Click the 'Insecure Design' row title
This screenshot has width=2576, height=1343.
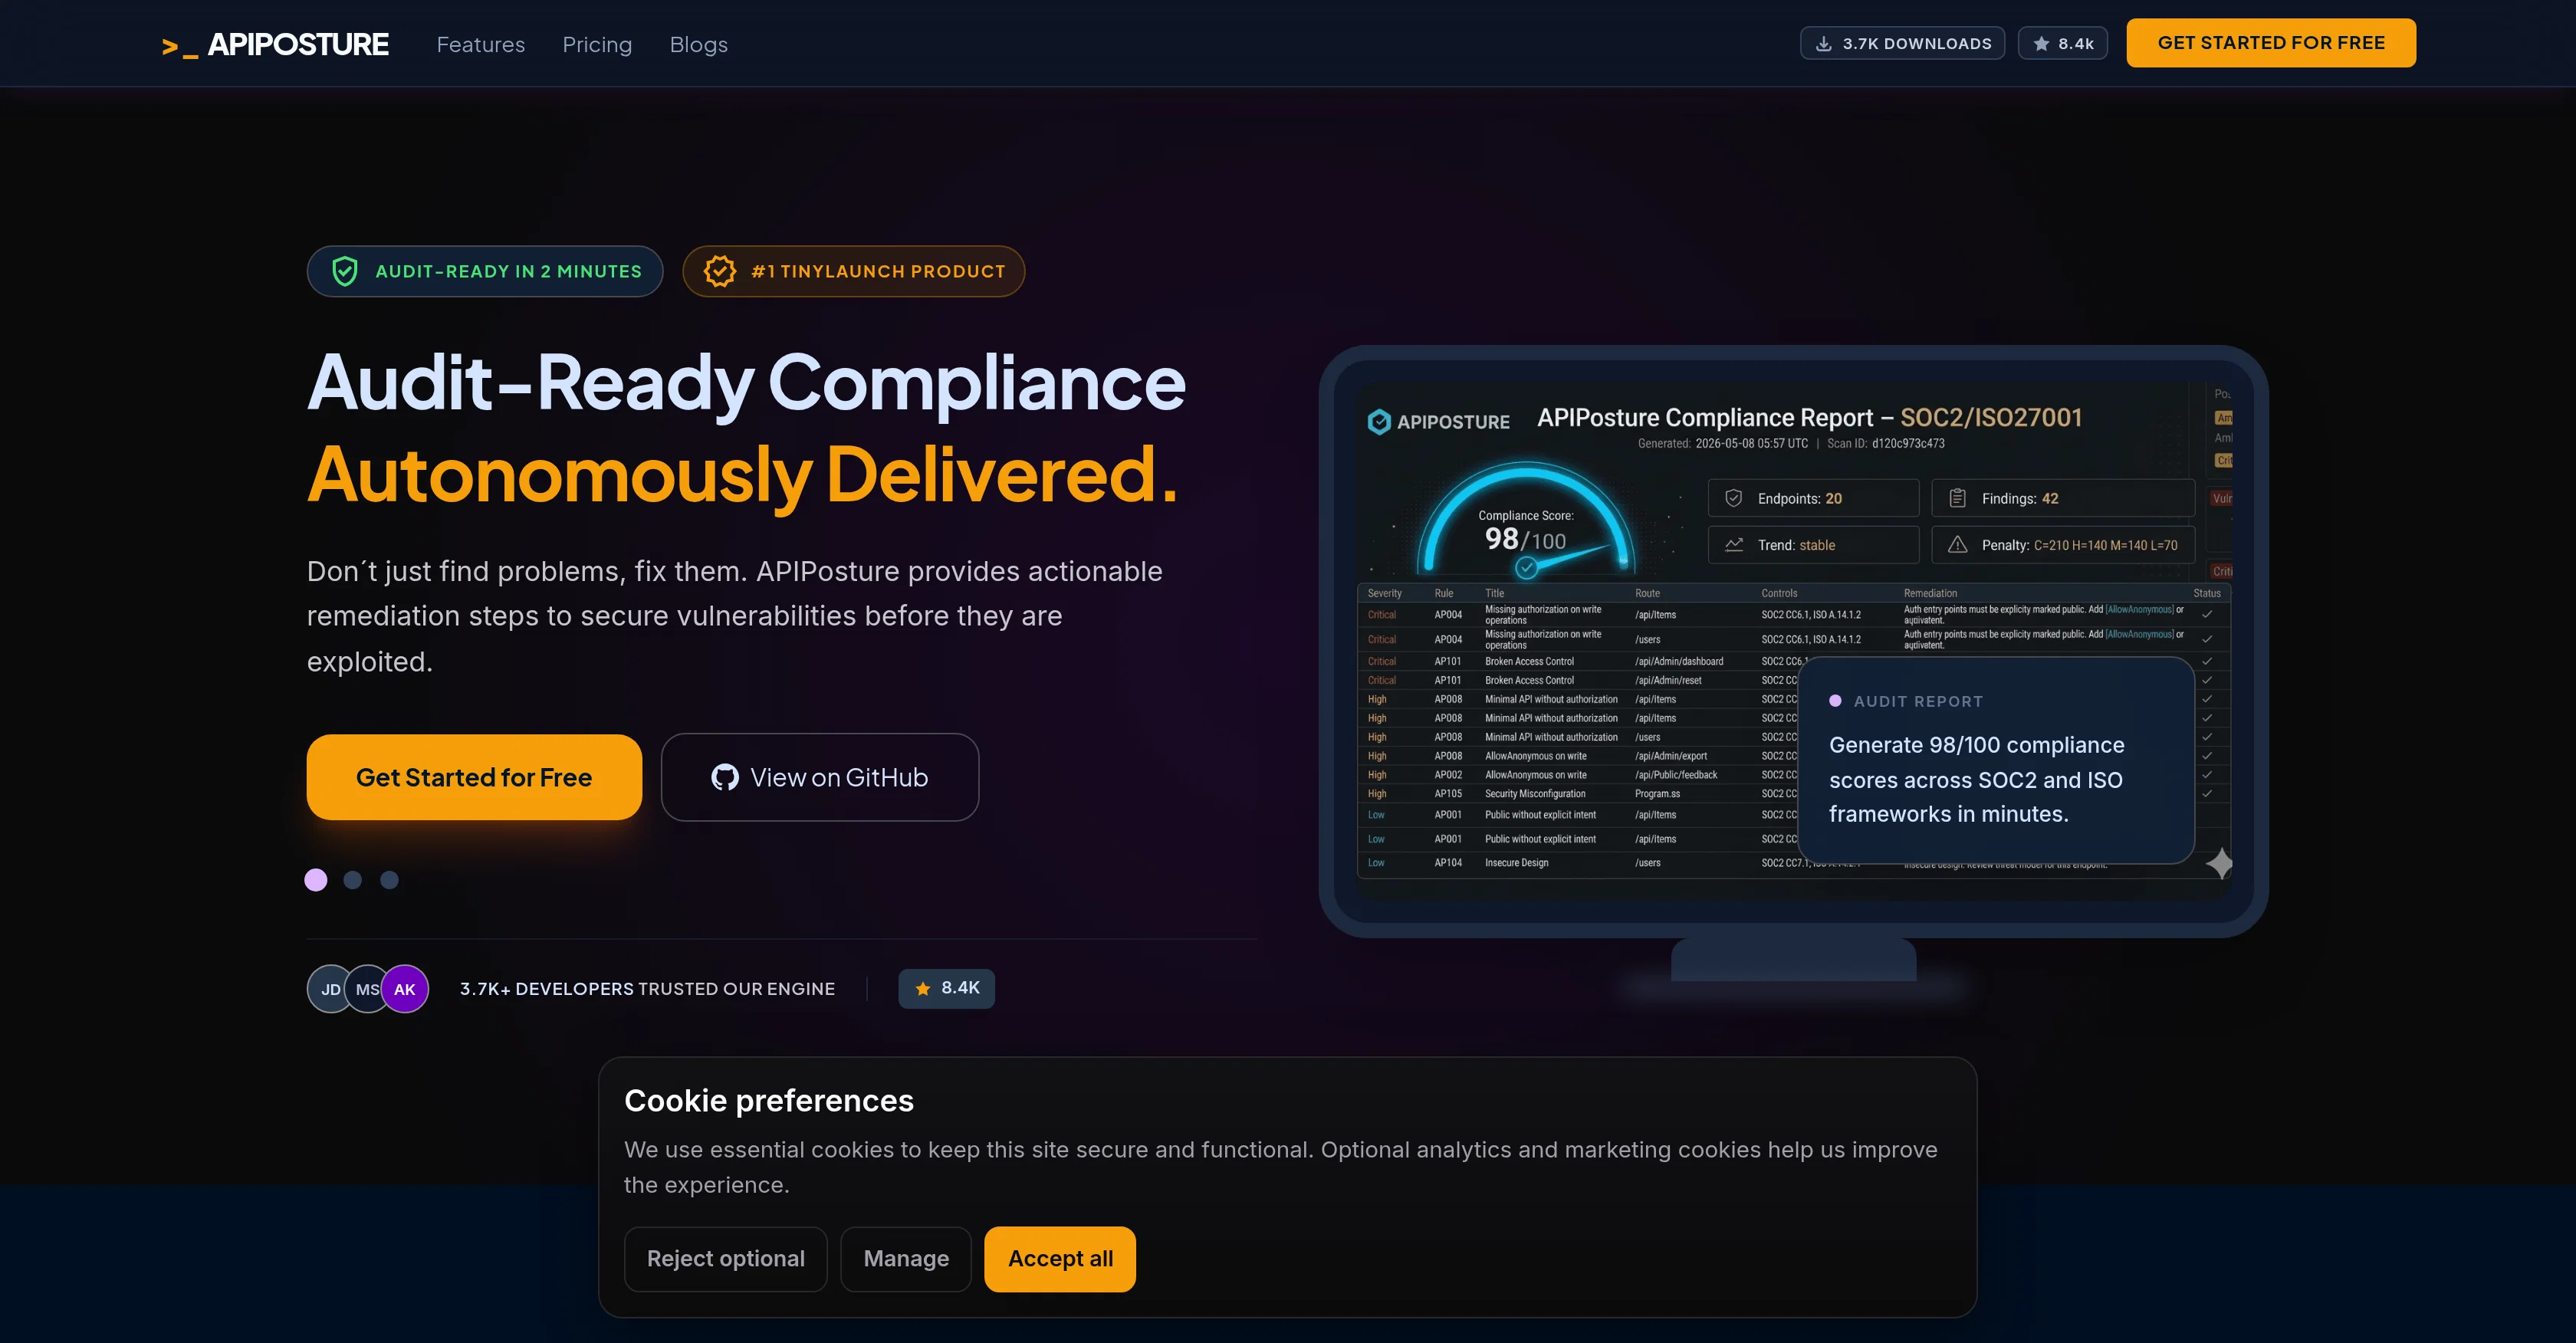click(x=1516, y=863)
